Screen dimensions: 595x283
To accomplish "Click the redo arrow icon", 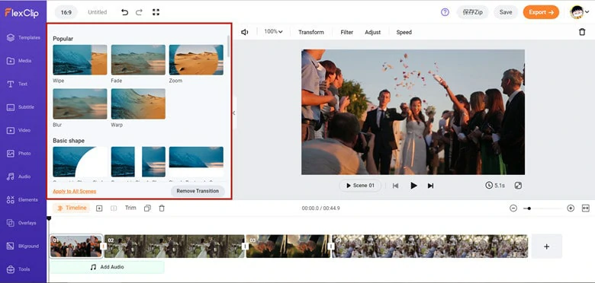I will tap(140, 12).
